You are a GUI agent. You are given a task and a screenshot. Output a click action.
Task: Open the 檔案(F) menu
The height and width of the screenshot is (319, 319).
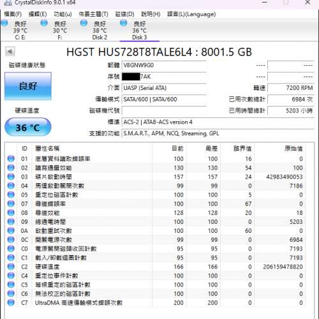click(13, 14)
